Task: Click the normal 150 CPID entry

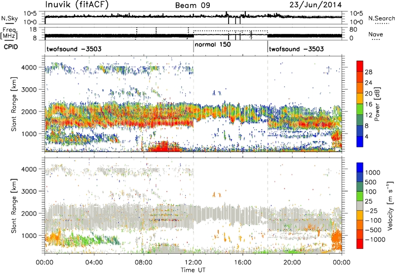Action: pos(213,44)
